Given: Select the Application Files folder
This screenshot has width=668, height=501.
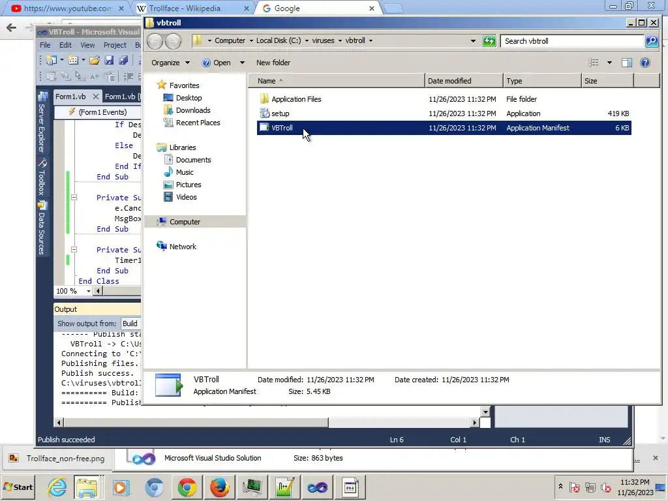Looking at the screenshot, I should pos(444,99).
